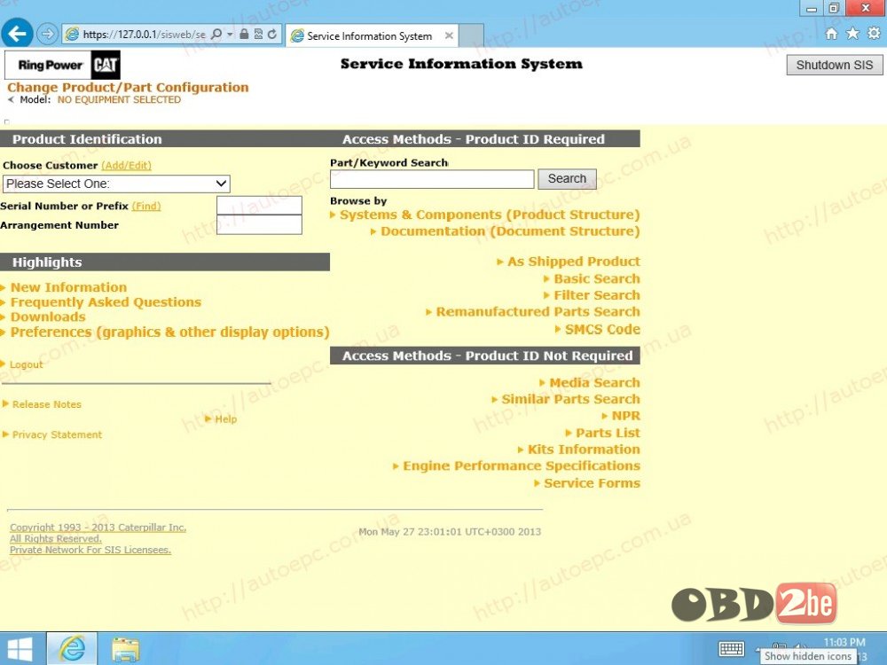Open the Windows Start button
This screenshot has height=665, width=887.
click(20, 649)
